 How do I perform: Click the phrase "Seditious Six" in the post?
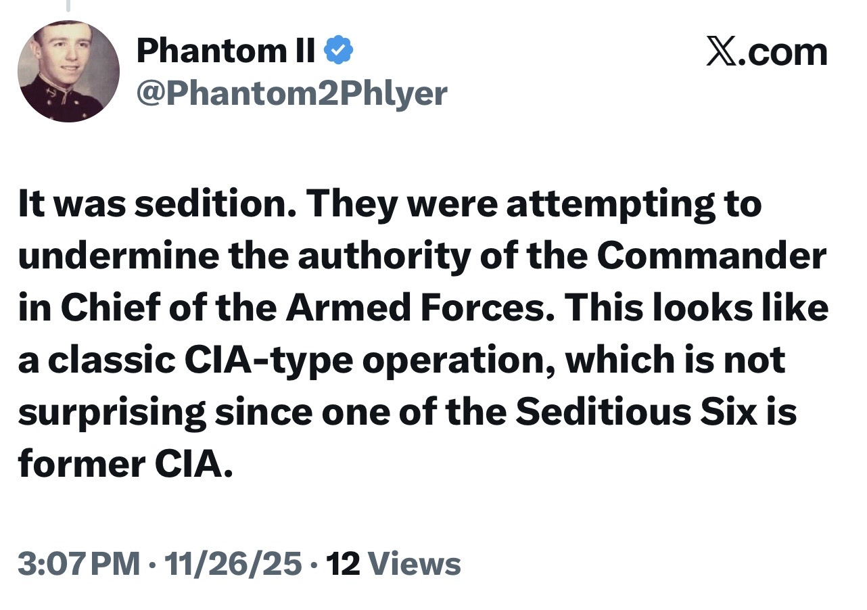[x=636, y=413]
